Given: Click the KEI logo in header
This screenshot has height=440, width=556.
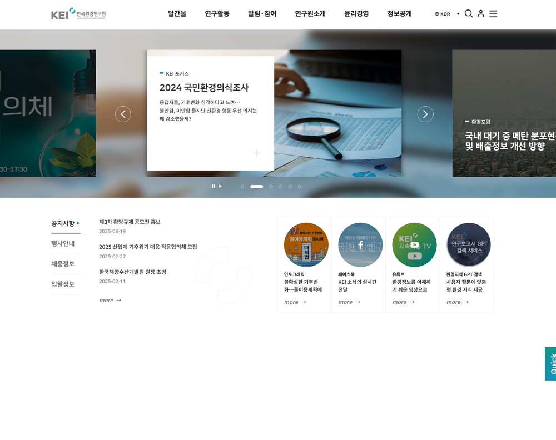Looking at the screenshot, I should point(78,14).
